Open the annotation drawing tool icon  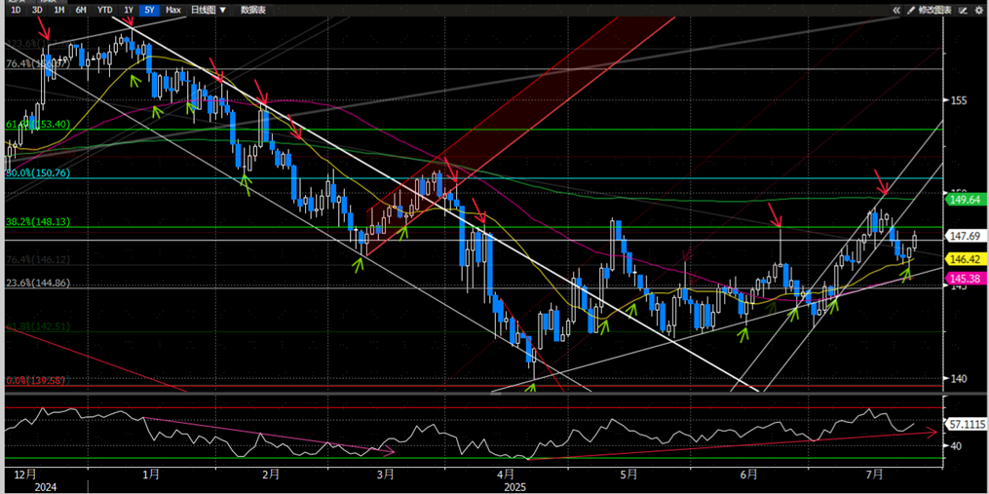tap(963, 10)
